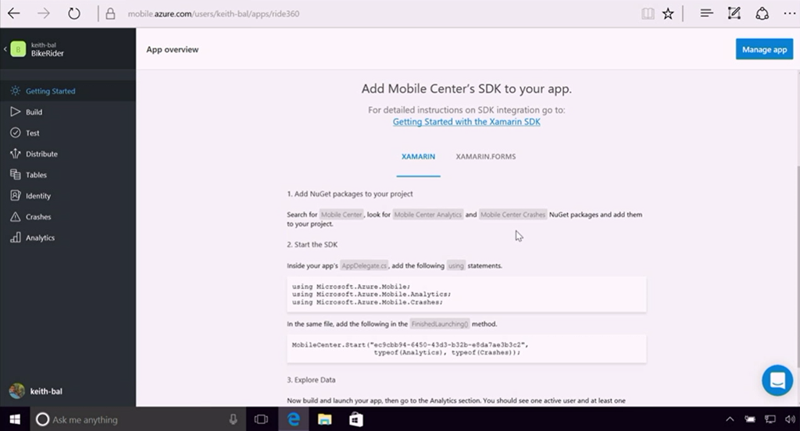Open the Test checkmark icon in sidebar
The image size is (800, 431).
[x=15, y=133]
